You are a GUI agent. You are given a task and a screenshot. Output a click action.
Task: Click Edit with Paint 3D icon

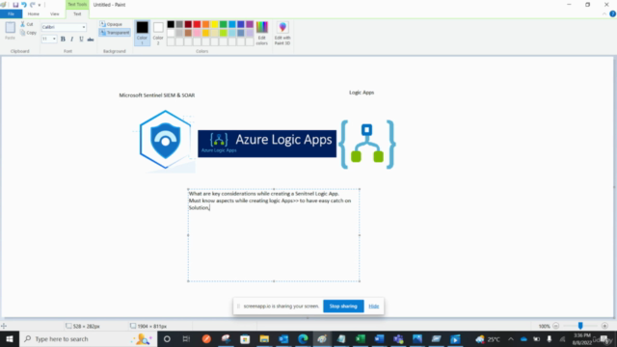[282, 33]
